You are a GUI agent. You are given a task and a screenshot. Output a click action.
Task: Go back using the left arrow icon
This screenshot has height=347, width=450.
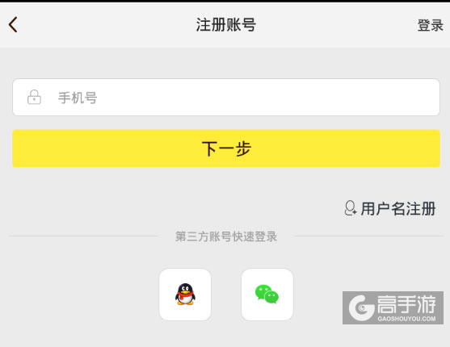coord(13,25)
